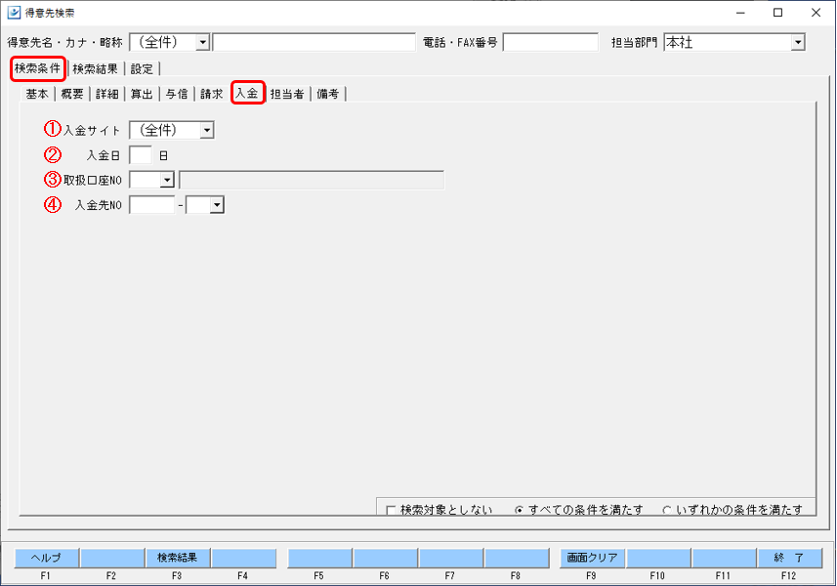Select the 担当者 sub-tab
This screenshot has height=586, width=837.
coord(287,94)
